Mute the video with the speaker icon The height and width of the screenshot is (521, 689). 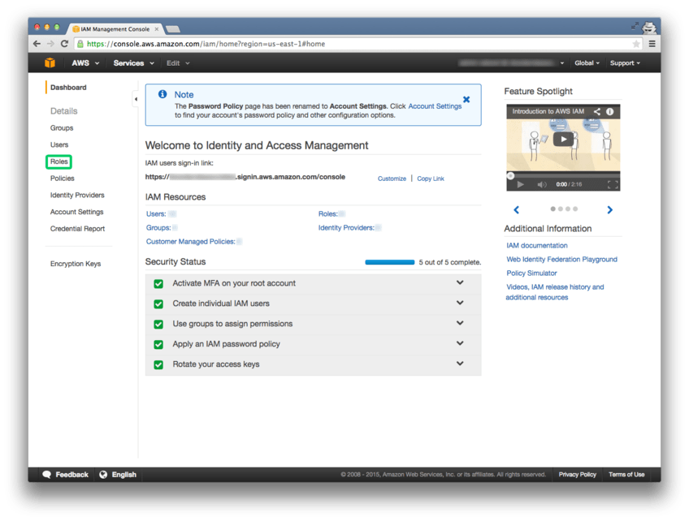[x=541, y=184]
